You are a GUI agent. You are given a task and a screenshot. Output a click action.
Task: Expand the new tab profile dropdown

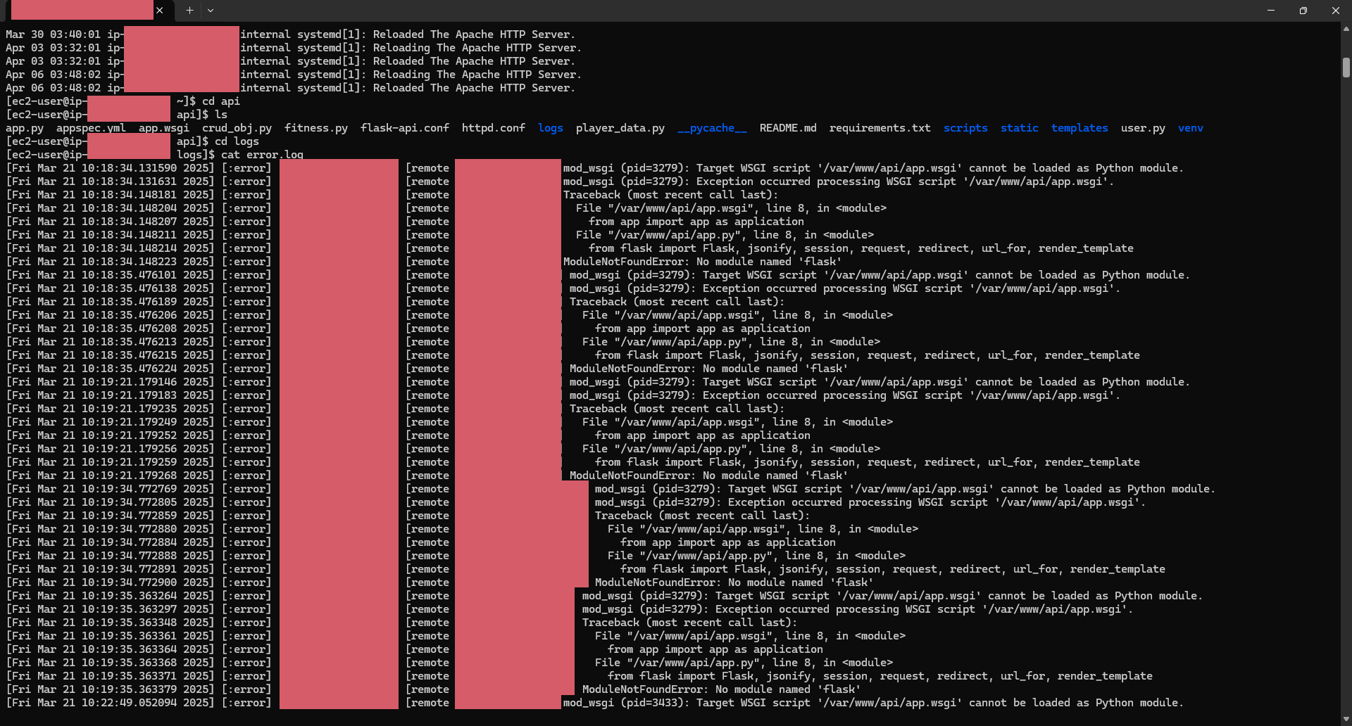[211, 11]
